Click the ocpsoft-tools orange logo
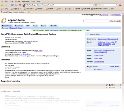Screen dimensions: 124x112 point(4,21)
